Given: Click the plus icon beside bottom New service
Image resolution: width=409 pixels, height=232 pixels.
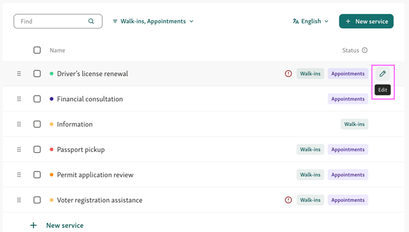Looking at the screenshot, I should [x=33, y=225].
